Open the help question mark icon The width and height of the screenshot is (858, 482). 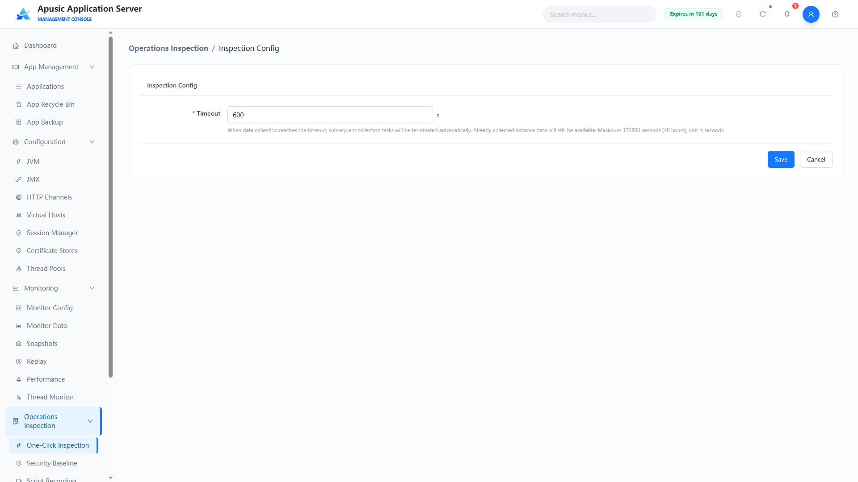(835, 14)
